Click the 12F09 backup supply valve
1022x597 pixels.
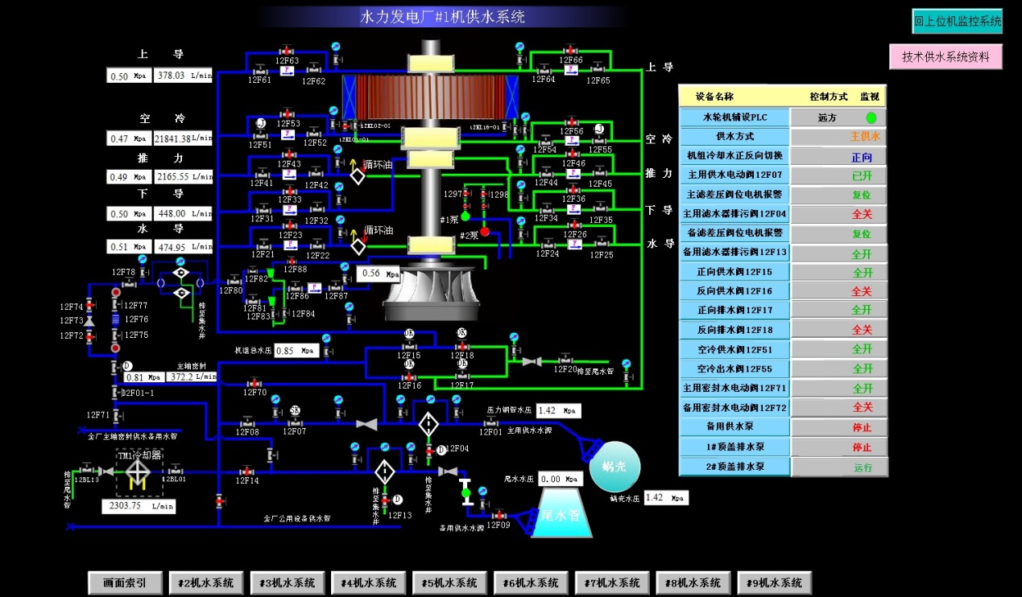[499, 515]
